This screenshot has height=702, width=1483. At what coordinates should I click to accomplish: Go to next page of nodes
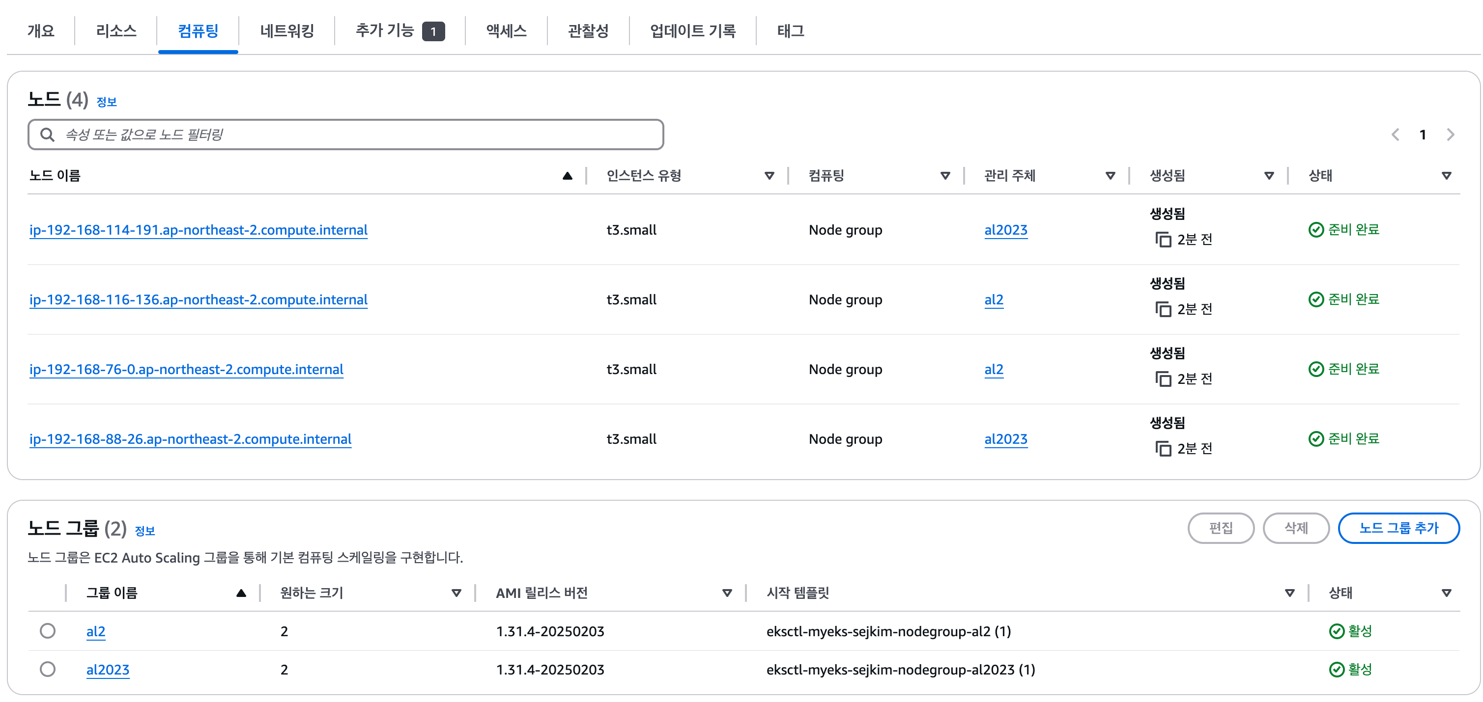pyautogui.click(x=1450, y=135)
